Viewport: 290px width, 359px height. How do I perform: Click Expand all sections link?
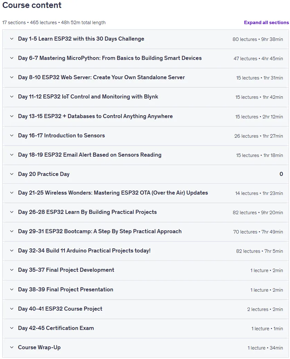(266, 22)
